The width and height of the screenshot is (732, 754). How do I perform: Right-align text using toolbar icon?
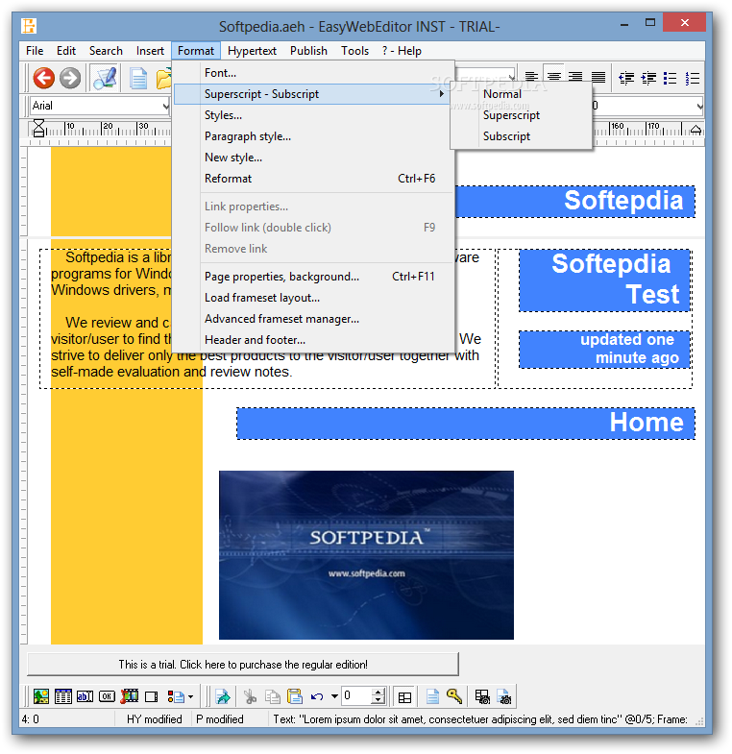(575, 77)
